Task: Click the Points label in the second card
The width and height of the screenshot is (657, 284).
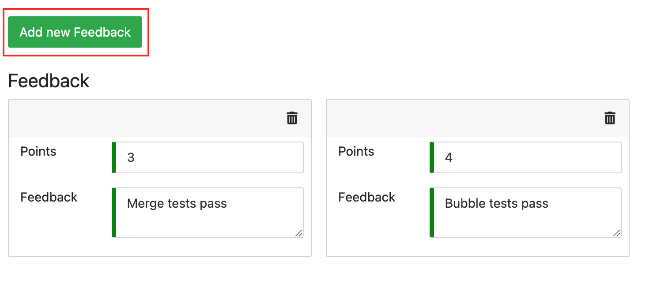Action: (x=356, y=152)
